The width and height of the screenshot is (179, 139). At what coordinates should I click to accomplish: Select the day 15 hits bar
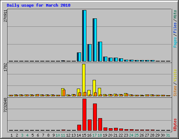click(x=84, y=36)
